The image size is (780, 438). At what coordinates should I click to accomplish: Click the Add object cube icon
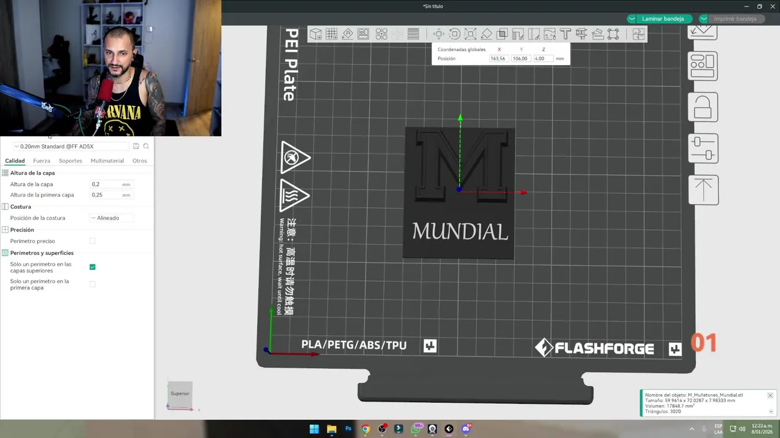point(316,34)
